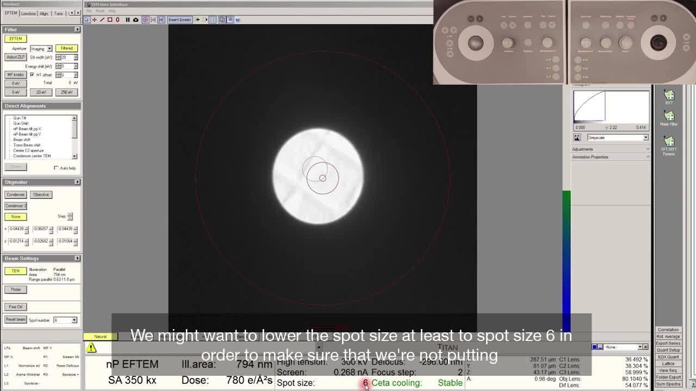Enable the Auto help checkbox

click(x=56, y=168)
